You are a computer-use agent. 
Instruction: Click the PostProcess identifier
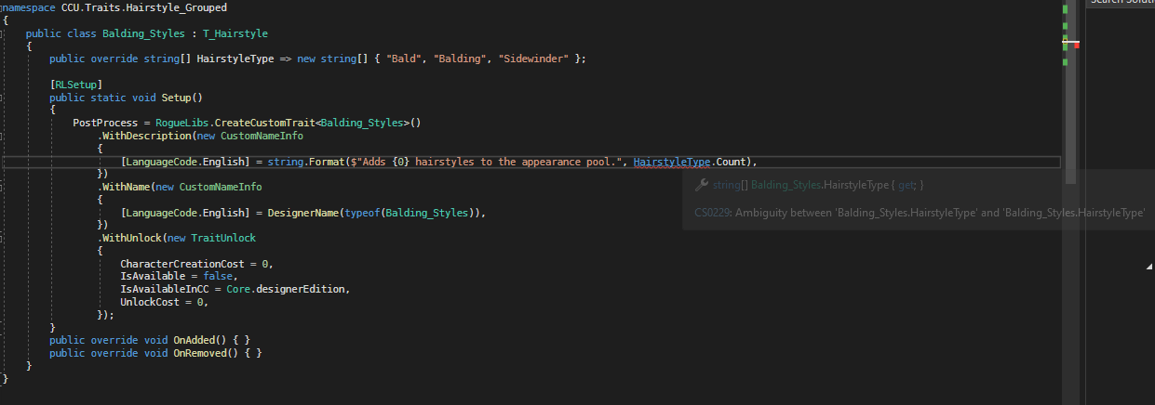[105, 123]
